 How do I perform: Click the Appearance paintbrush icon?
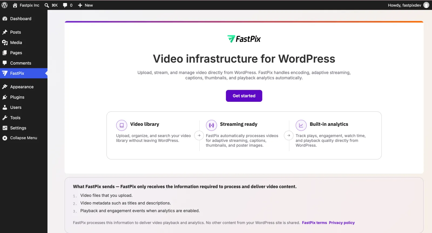pyautogui.click(x=5, y=87)
